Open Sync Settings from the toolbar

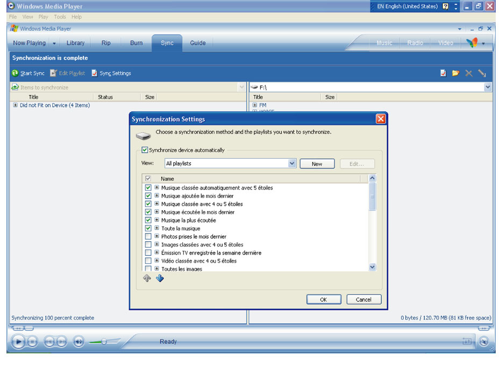point(111,73)
